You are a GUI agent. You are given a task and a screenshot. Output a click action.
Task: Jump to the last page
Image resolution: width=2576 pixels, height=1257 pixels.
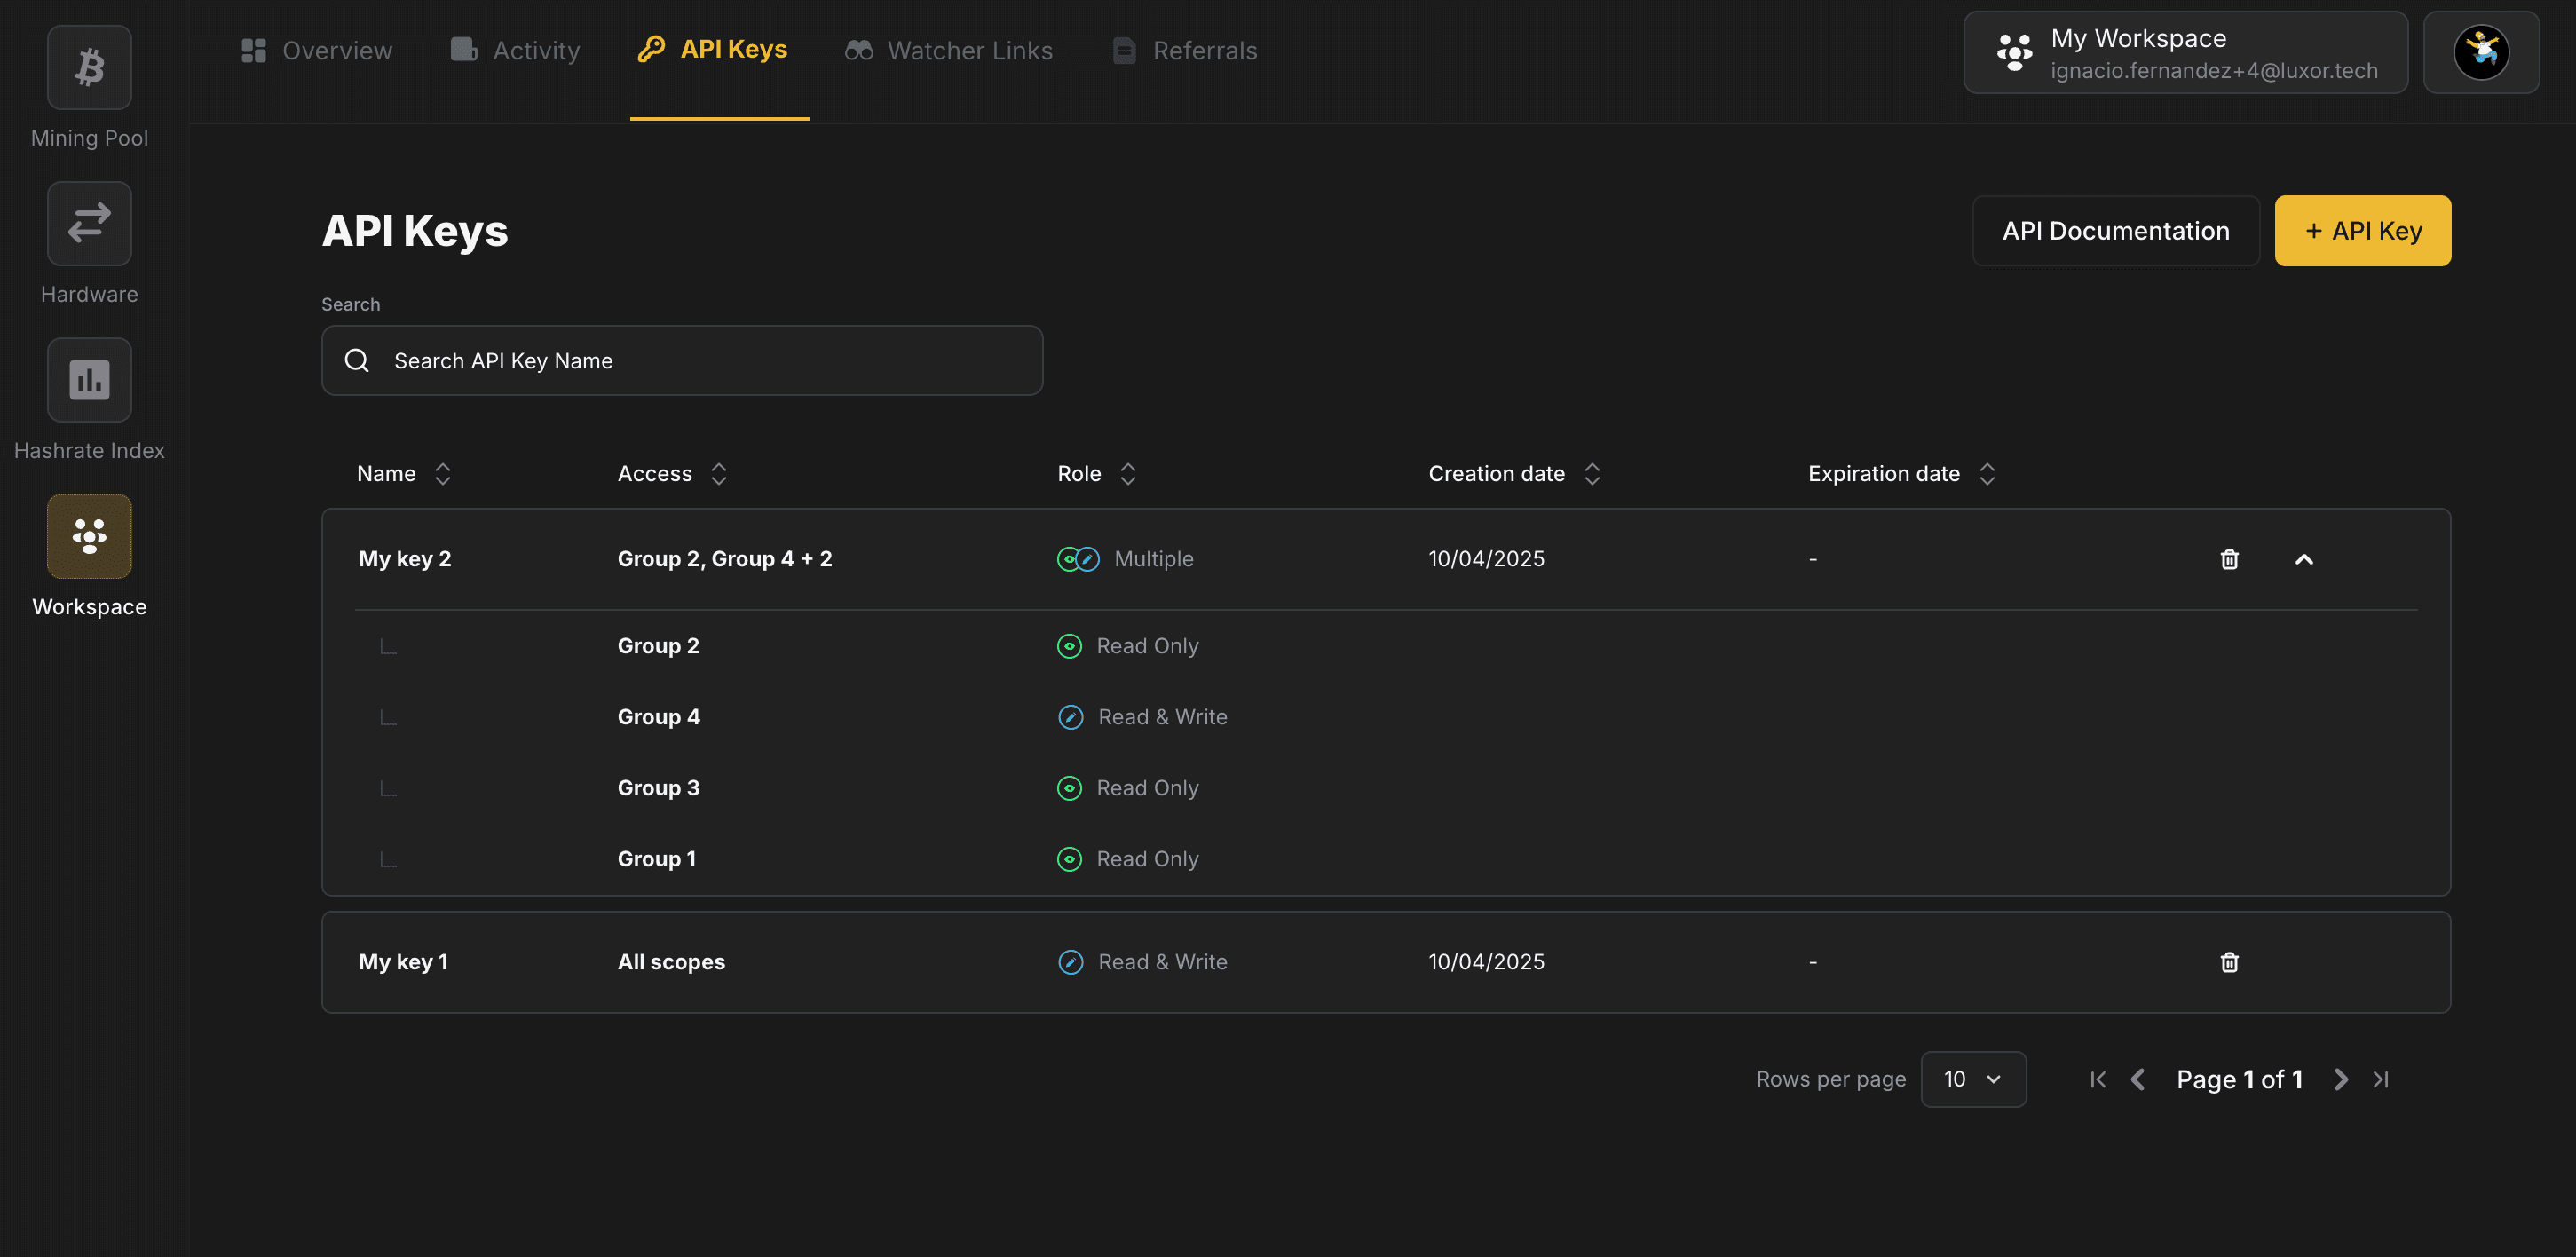pos(2381,1079)
